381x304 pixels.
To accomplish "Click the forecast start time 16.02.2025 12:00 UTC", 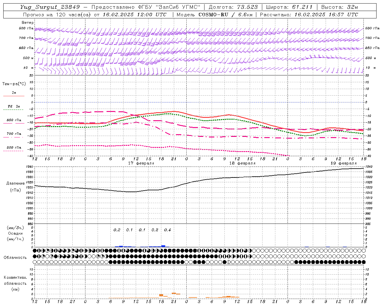I will tap(135, 15).
